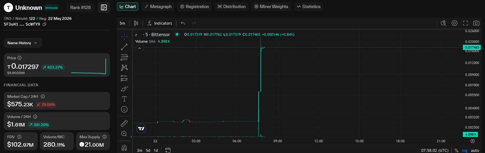Click the Rank #128 badge

click(80, 7)
